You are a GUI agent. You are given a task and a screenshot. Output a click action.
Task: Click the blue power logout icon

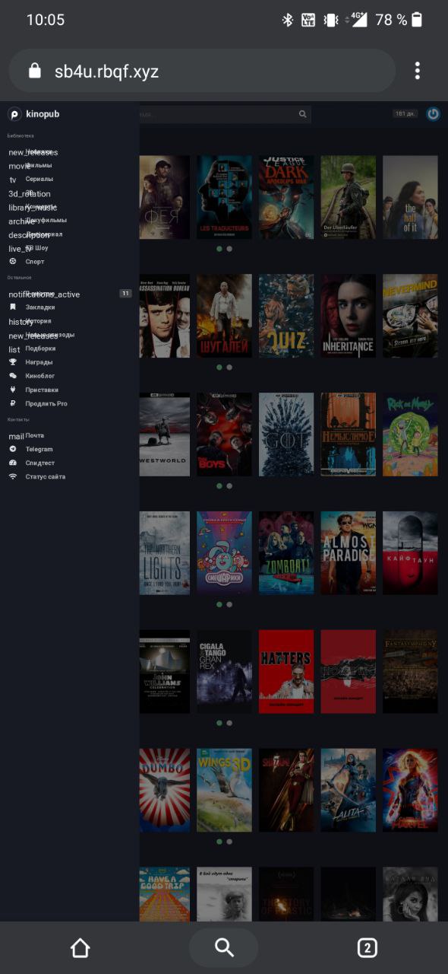(x=433, y=114)
